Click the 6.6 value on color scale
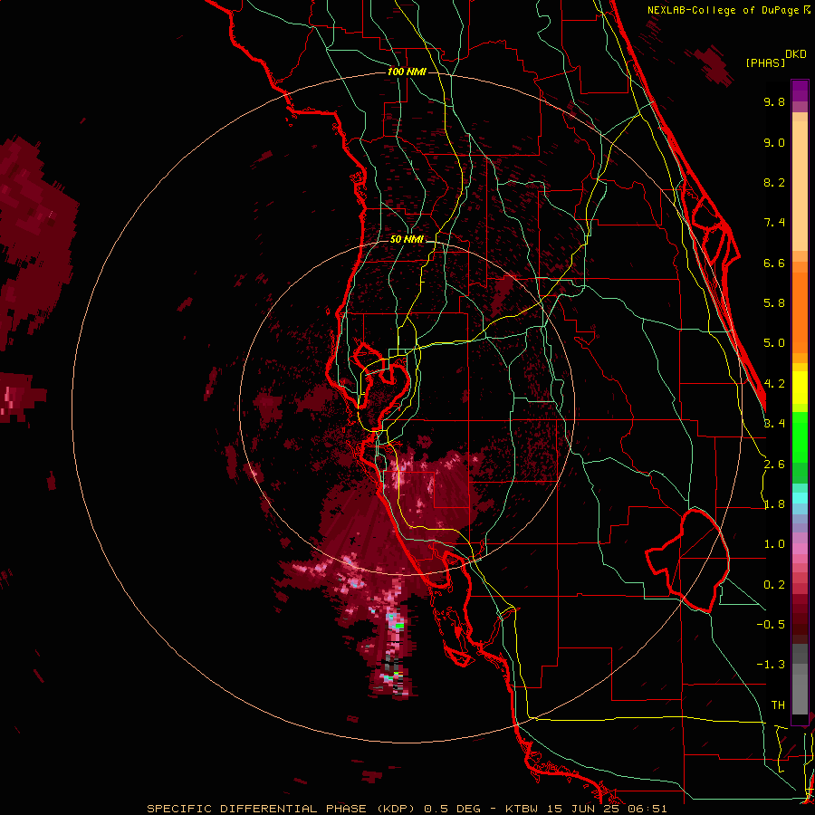This screenshot has width=815, height=815. click(774, 263)
